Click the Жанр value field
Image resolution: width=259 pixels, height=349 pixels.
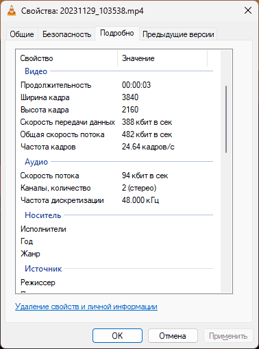pyautogui.click(x=167, y=254)
